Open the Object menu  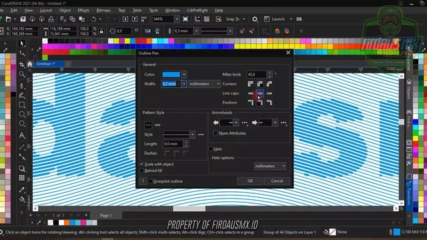[x=65, y=11]
